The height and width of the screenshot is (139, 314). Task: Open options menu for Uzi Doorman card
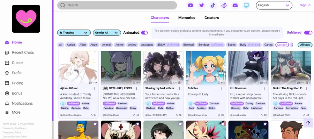click(264, 88)
